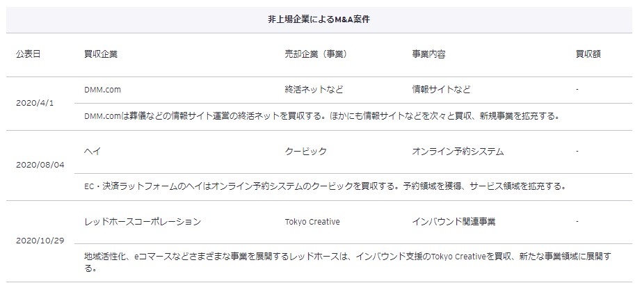Select the インバウンド関連事業 business cell
642x299 pixels.
click(454, 222)
